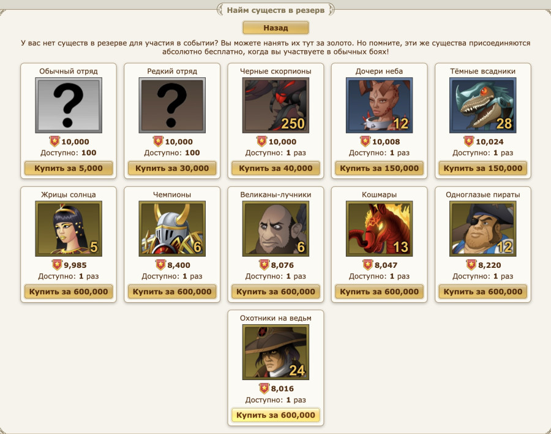Screen dimensions: 551x434
Task: Buy Черные скорпионы for 40,000
Action: (x=275, y=168)
